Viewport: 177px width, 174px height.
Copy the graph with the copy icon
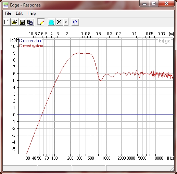[30, 22]
